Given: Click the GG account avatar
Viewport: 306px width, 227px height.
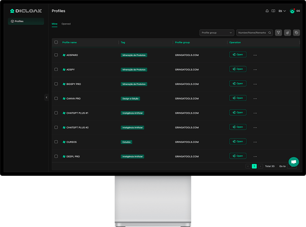Looking at the screenshot, I should click(292, 11).
